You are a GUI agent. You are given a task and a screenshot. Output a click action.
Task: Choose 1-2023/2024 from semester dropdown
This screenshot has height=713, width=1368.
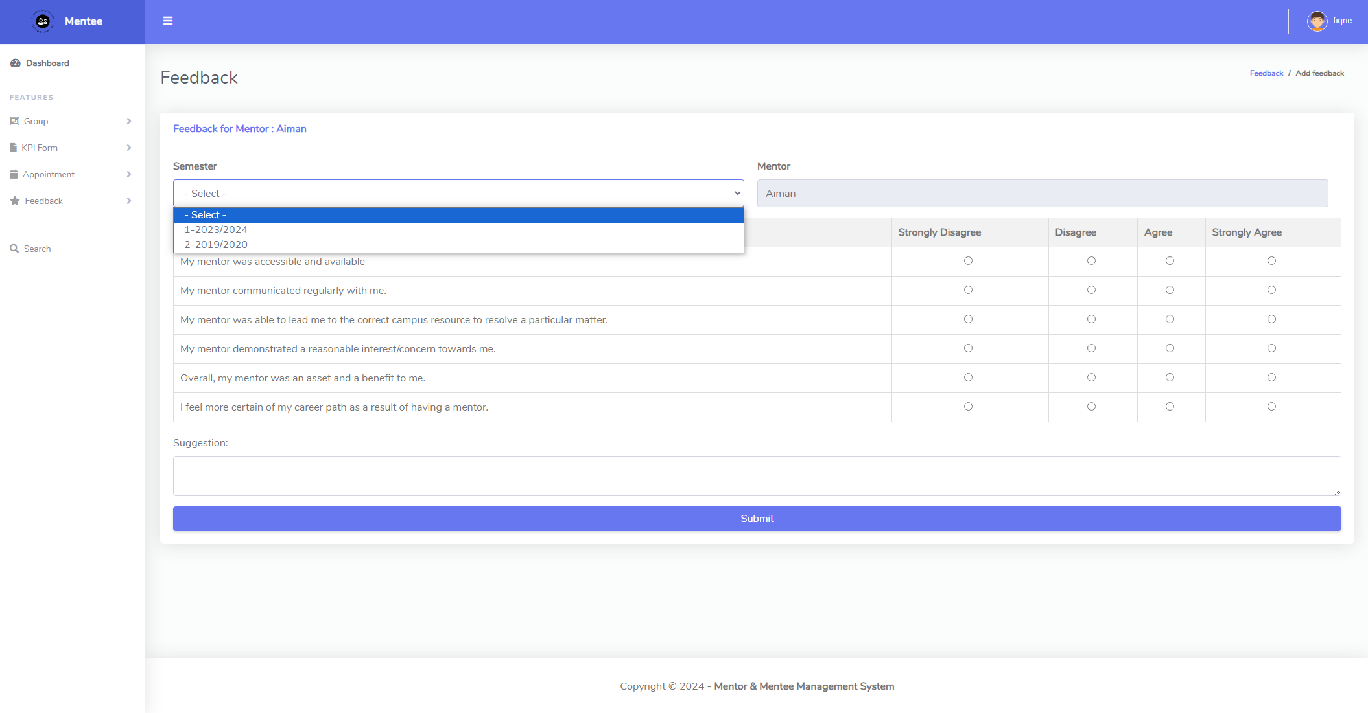(216, 230)
